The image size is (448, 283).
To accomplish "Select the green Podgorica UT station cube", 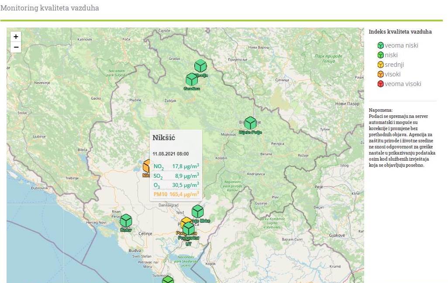I will (189, 229).
